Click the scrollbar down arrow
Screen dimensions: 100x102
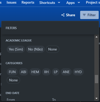(96, 98)
